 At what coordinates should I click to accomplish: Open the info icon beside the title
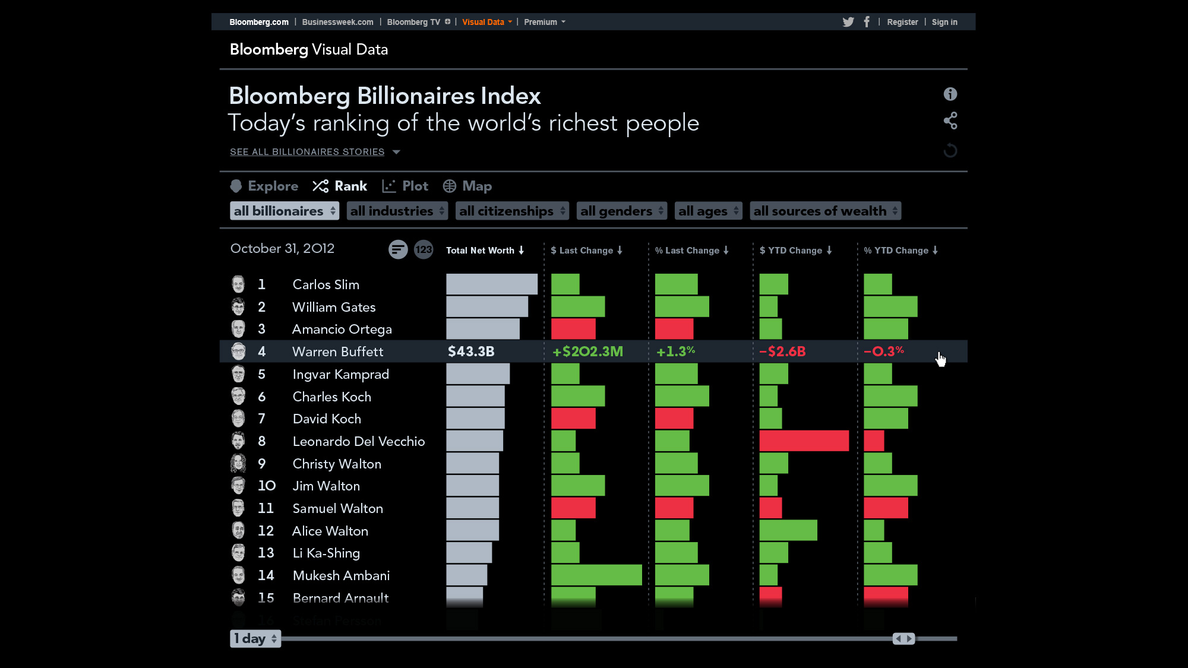coord(950,94)
